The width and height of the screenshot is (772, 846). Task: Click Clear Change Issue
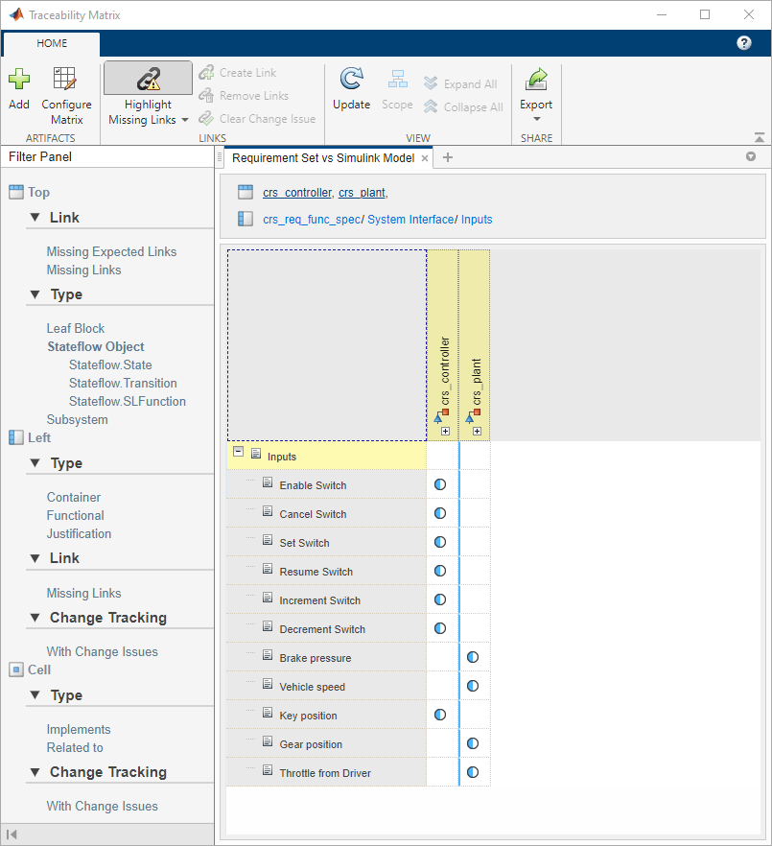point(257,119)
